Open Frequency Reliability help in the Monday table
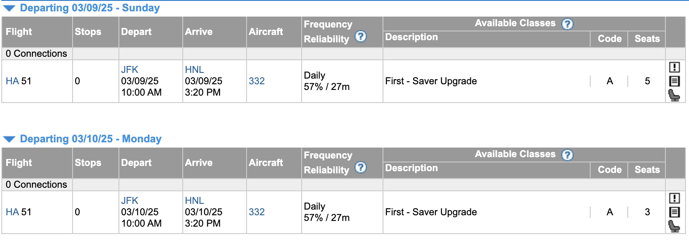This screenshot has height=248, width=689. [x=361, y=167]
